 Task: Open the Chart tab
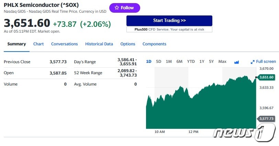(x=38, y=44)
